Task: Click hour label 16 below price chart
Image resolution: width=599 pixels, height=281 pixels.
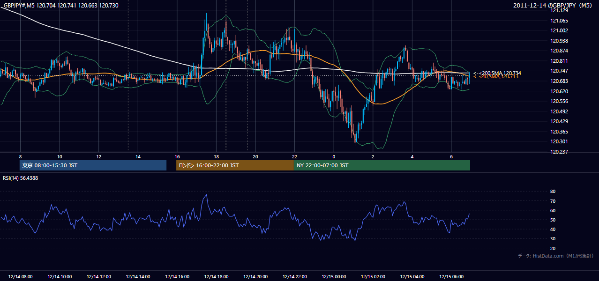Action: pyautogui.click(x=177, y=156)
